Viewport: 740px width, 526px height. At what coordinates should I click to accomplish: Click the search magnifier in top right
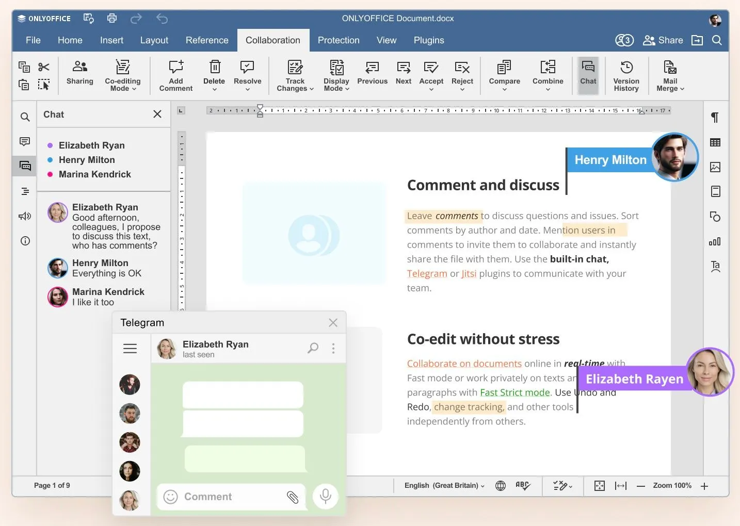(717, 40)
